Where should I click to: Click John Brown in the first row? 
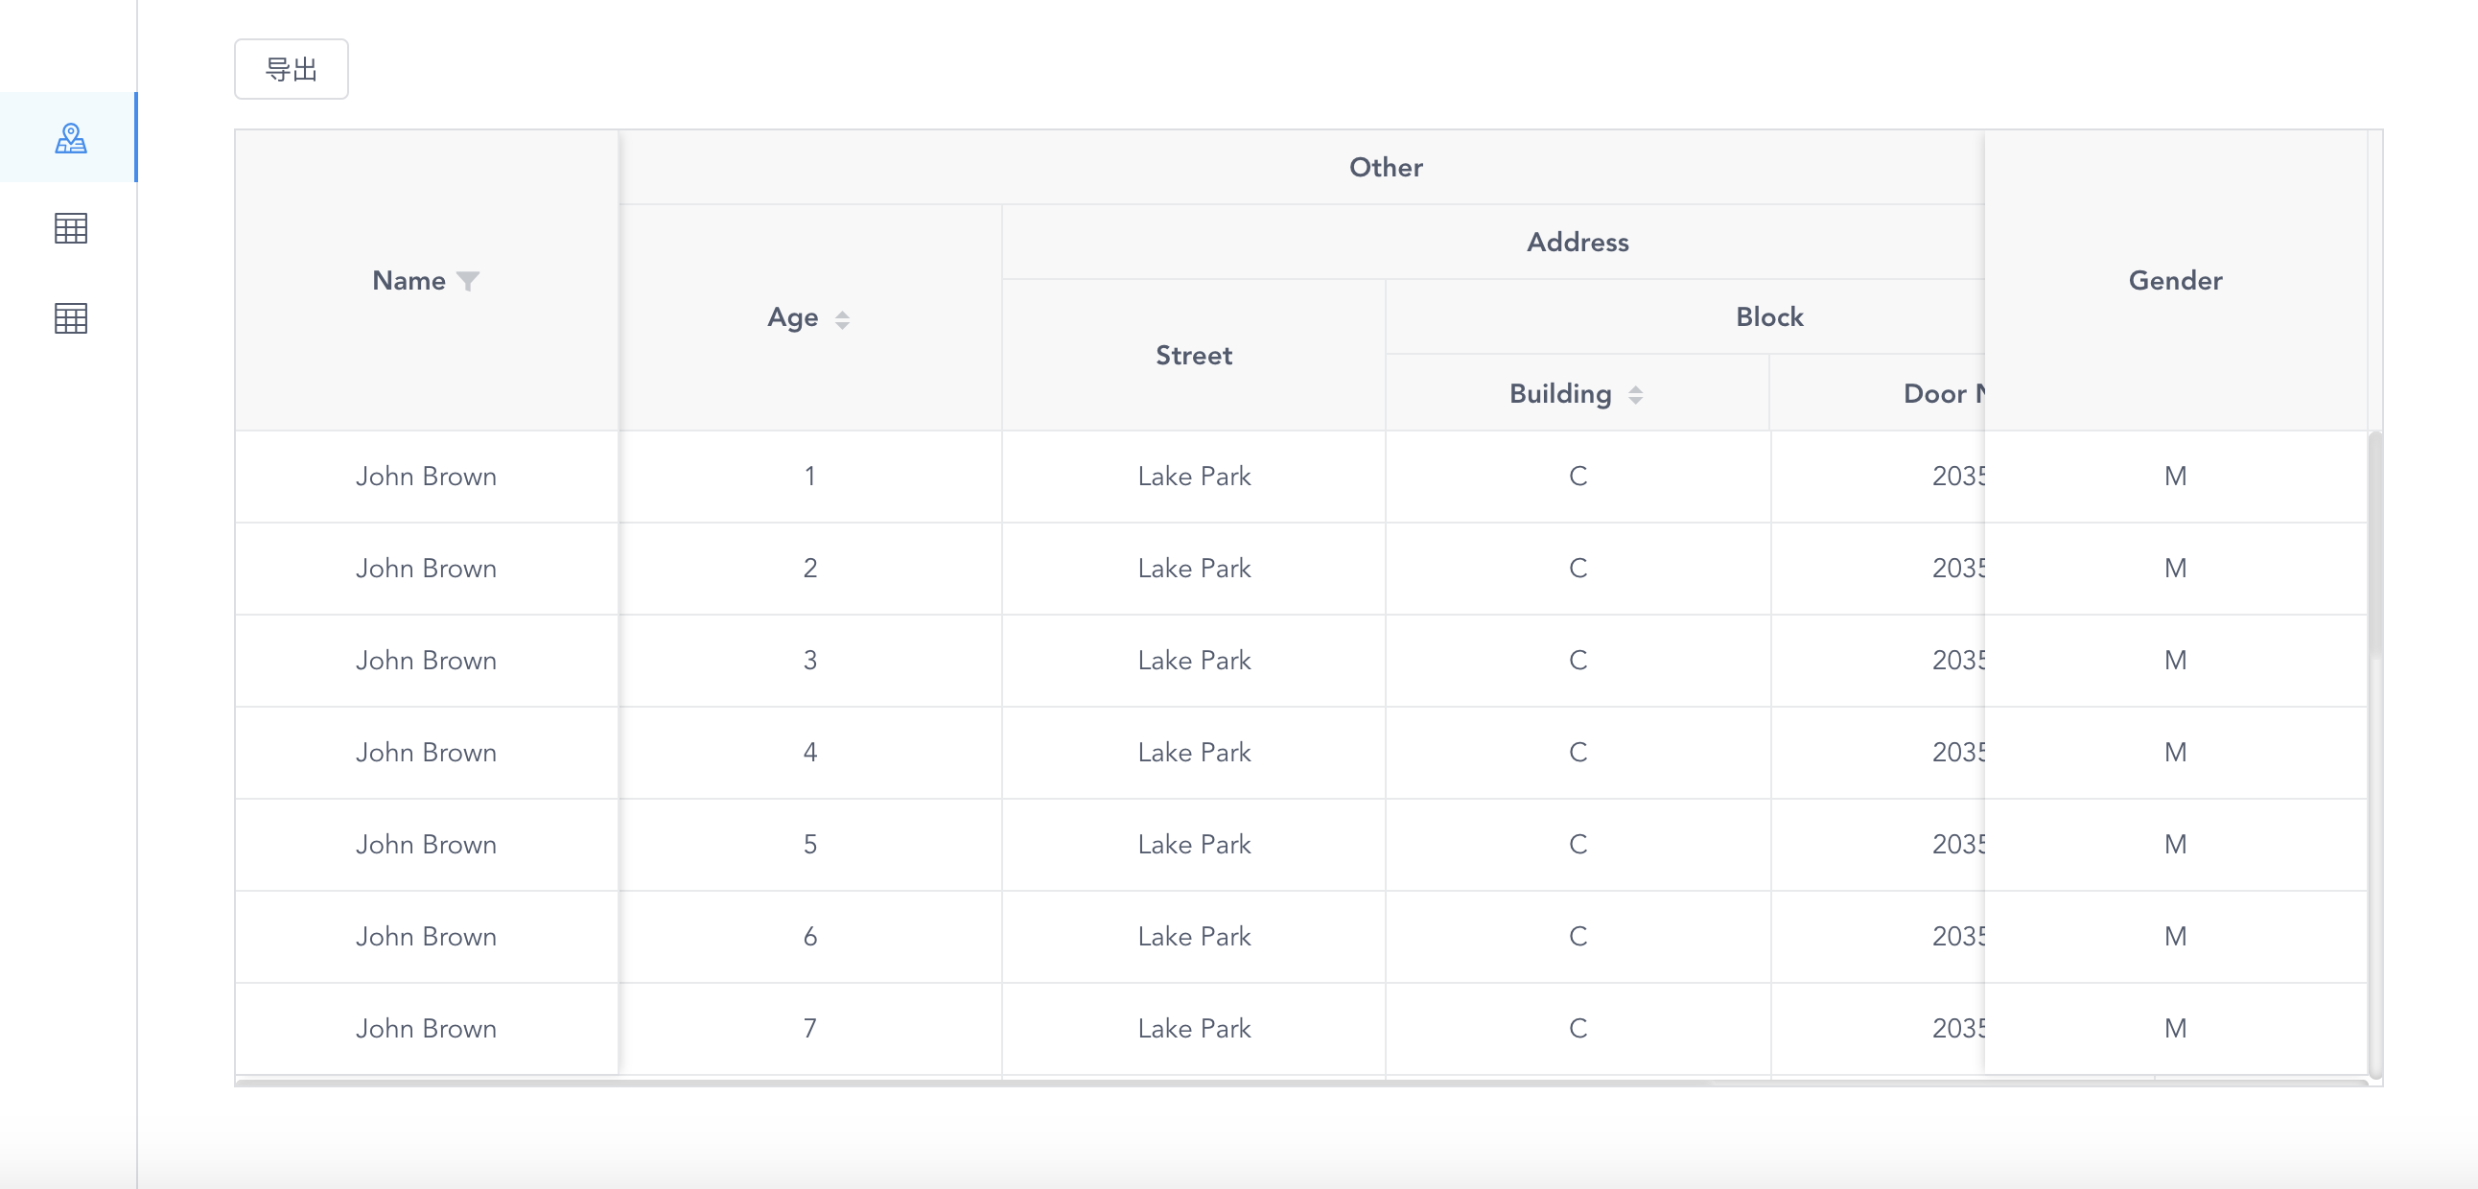point(426,477)
